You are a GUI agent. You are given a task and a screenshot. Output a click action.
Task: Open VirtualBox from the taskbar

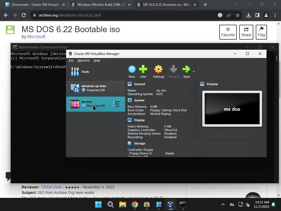(170, 204)
